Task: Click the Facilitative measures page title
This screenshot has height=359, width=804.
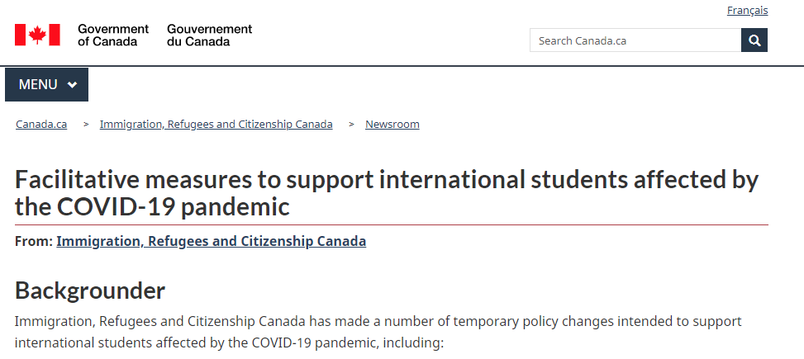Action: click(x=387, y=193)
